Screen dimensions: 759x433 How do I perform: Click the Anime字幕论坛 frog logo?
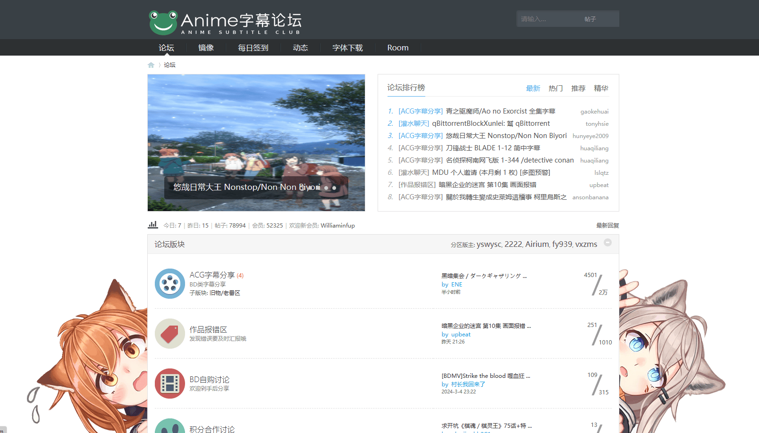[x=162, y=21]
